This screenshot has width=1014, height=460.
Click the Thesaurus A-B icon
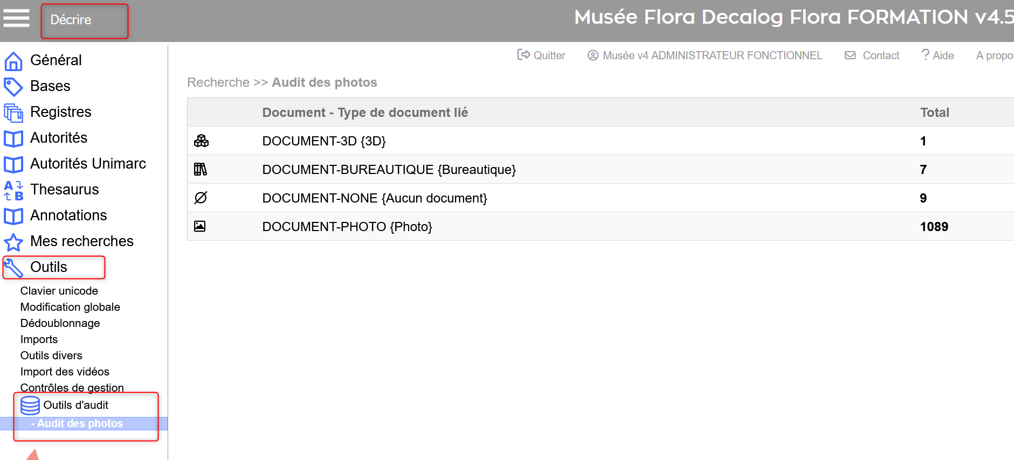pyautogui.click(x=13, y=190)
